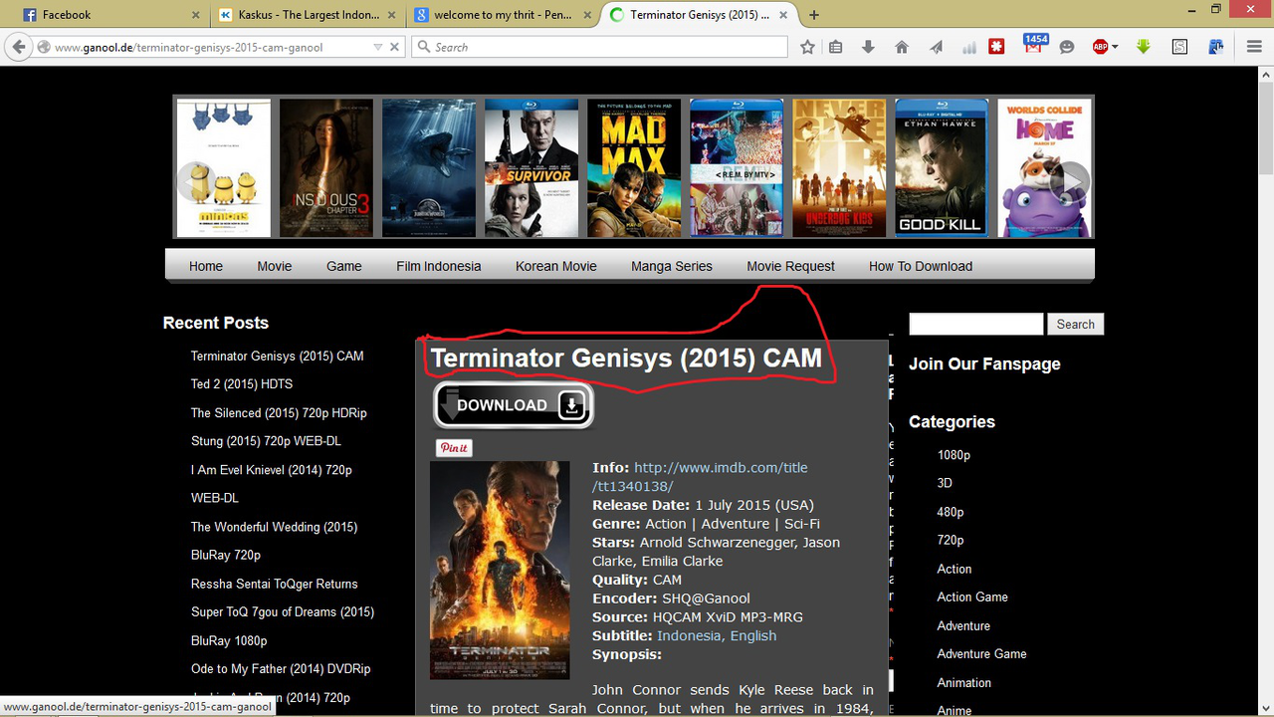Open Gmail notifier icon showing 1454

point(1034,45)
